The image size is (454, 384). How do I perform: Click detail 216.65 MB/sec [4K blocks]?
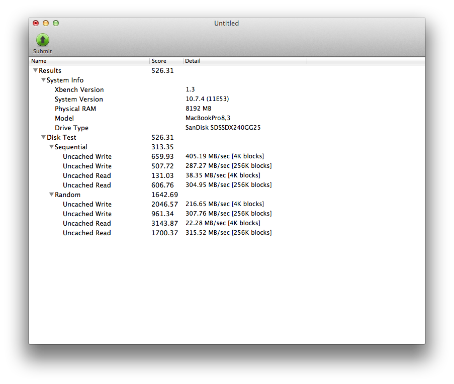[x=225, y=204]
